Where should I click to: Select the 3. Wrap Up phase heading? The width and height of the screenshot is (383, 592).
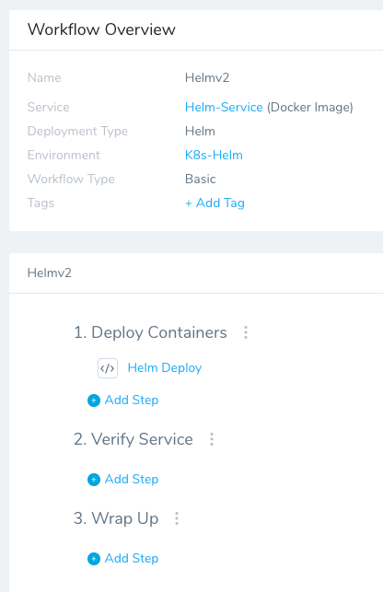116,518
